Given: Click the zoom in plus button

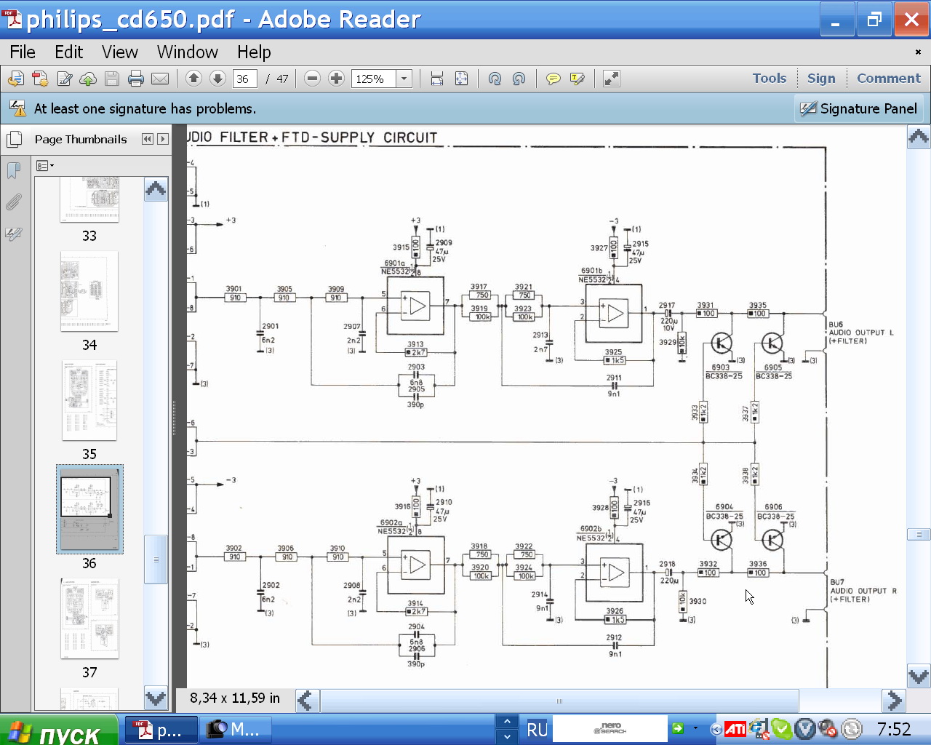Looking at the screenshot, I should tap(336, 79).
